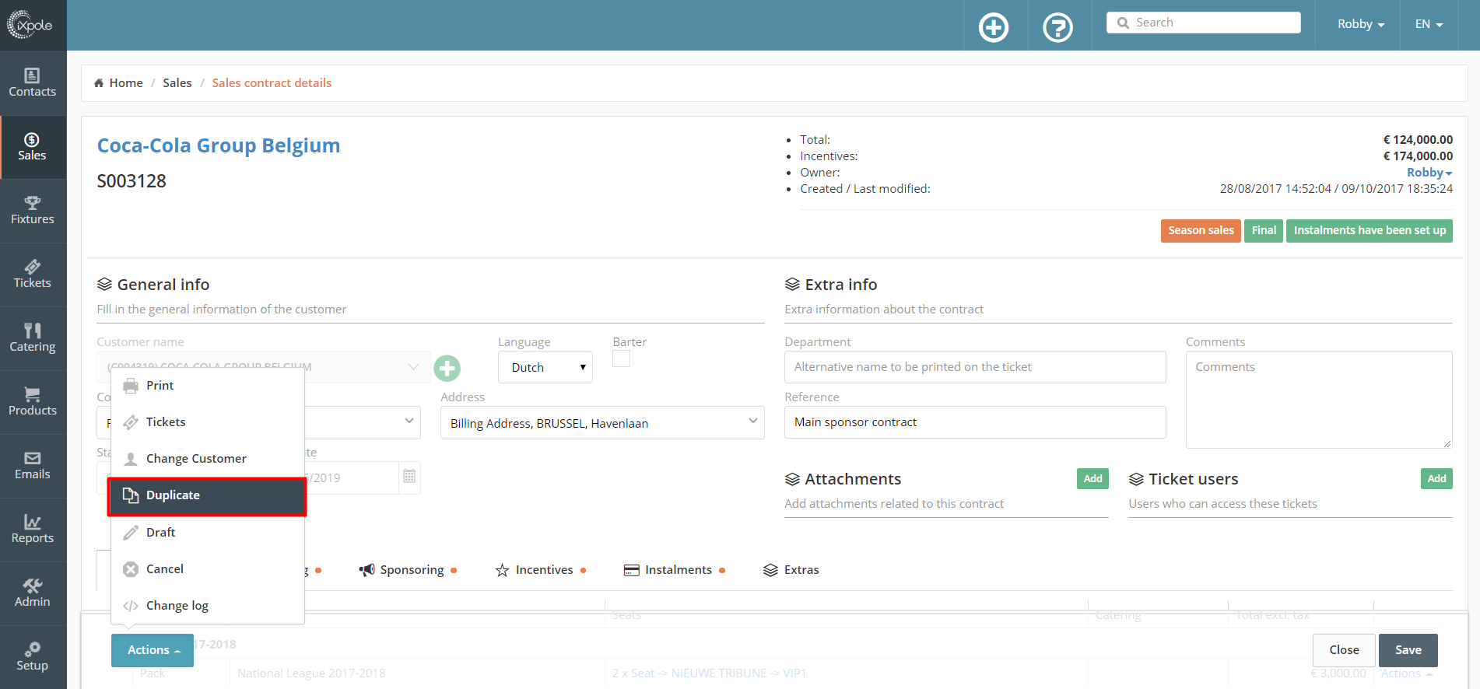Open the Robby user menu
1480x689 pixels.
pyautogui.click(x=1361, y=24)
